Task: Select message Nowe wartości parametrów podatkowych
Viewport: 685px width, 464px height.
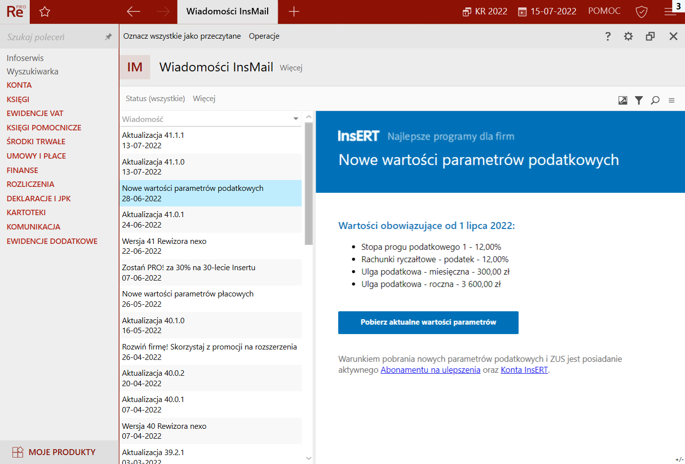Action: tap(211, 193)
